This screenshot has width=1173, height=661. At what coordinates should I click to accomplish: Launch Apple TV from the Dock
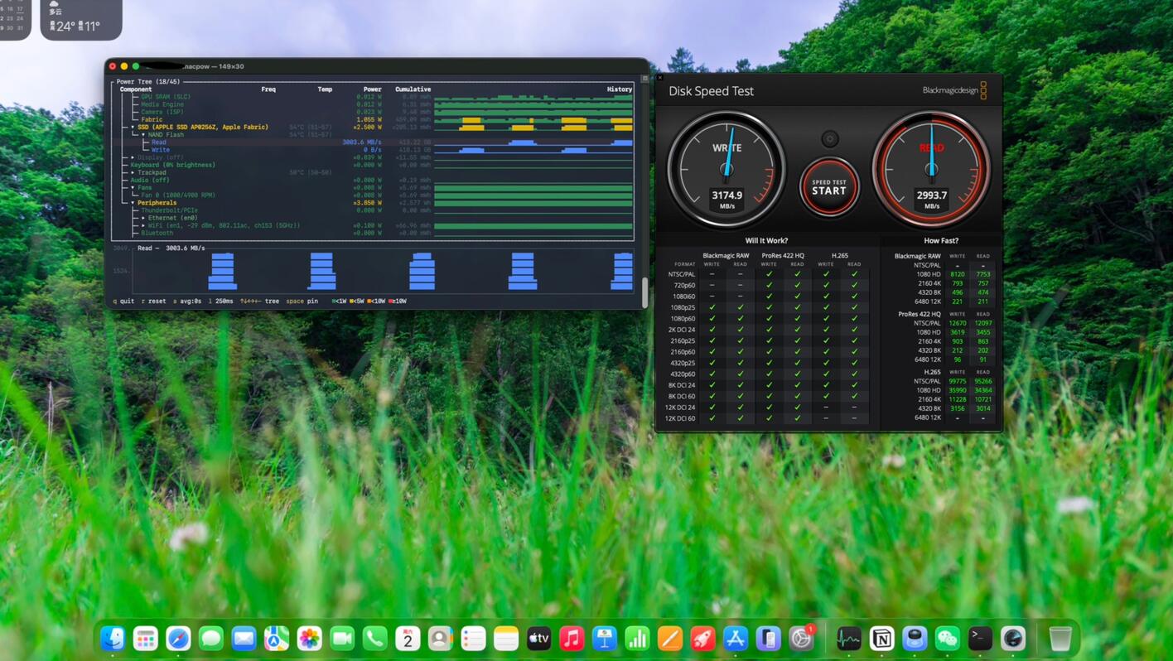[x=538, y=639]
